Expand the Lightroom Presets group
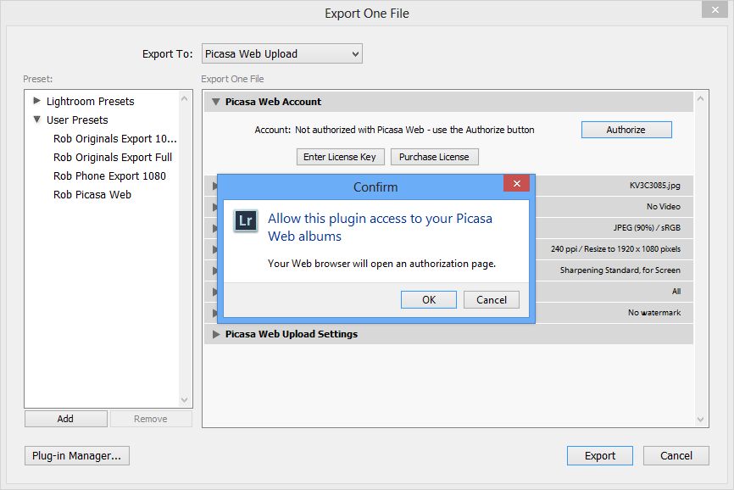 coord(36,101)
